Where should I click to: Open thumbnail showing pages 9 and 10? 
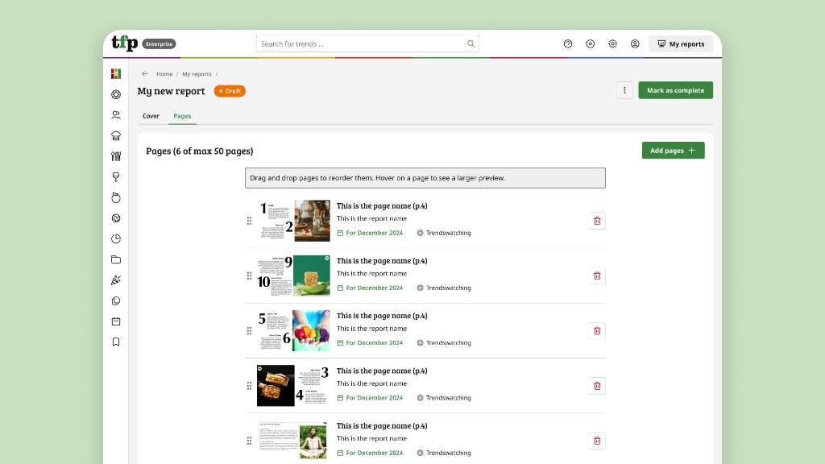click(x=293, y=275)
